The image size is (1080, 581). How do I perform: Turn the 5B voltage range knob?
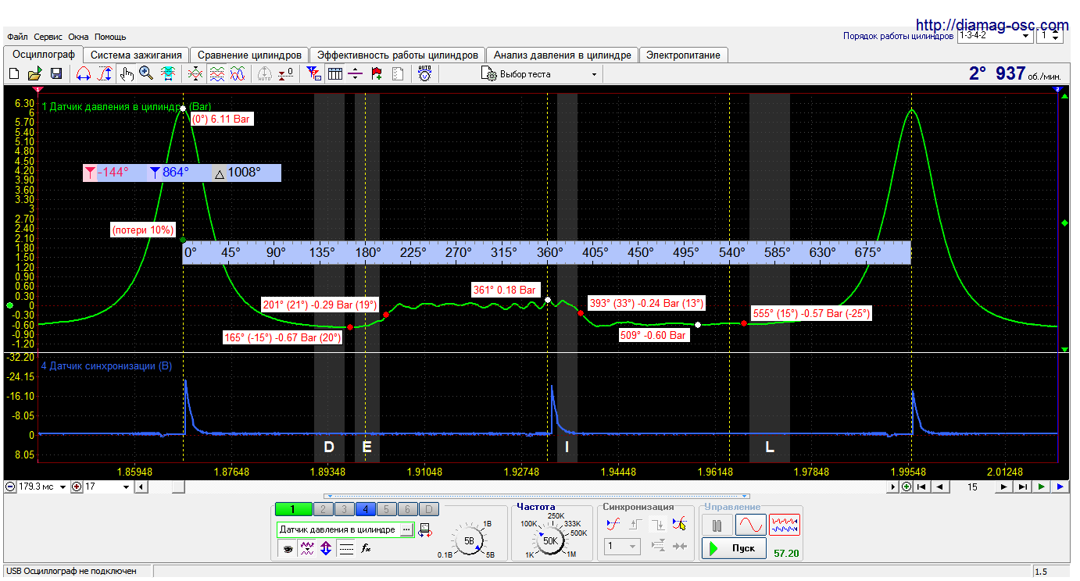click(469, 540)
